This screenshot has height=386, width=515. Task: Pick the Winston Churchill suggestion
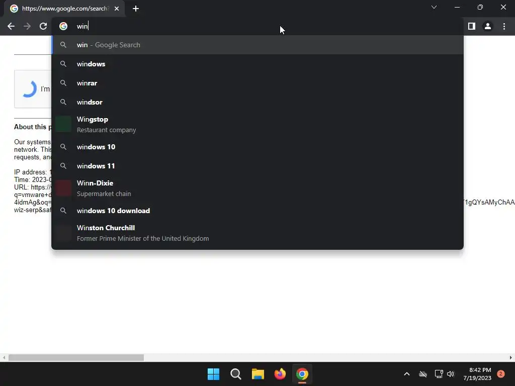[257, 233]
